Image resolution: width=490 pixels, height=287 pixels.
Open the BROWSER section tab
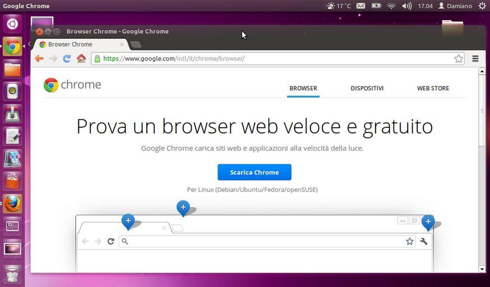pyautogui.click(x=303, y=89)
